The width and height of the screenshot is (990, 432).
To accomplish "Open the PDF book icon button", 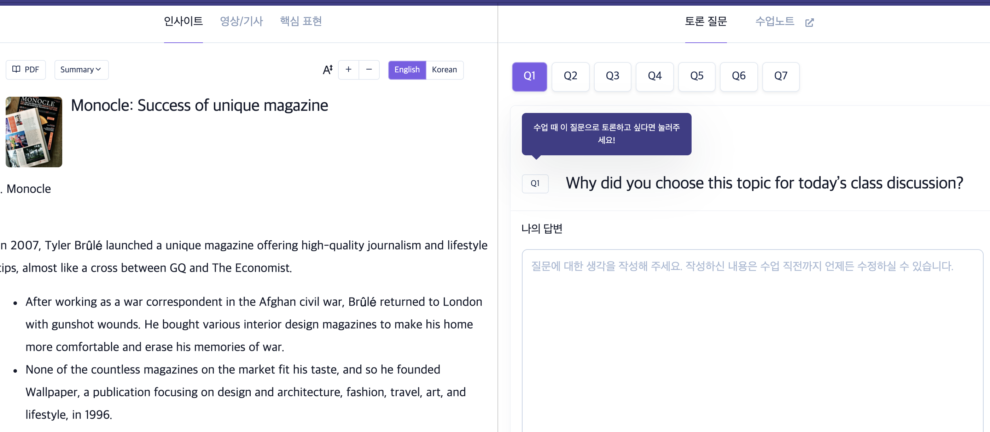I will click(x=25, y=70).
